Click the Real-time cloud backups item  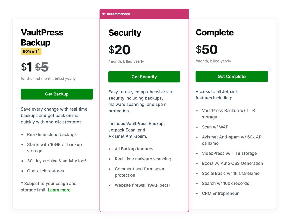[52, 134]
